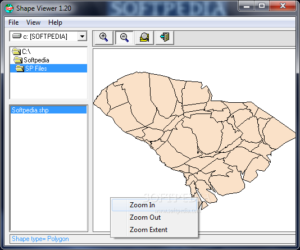Click the C:\ root folder icon
Screen dimensions: 300x250
pos(16,51)
